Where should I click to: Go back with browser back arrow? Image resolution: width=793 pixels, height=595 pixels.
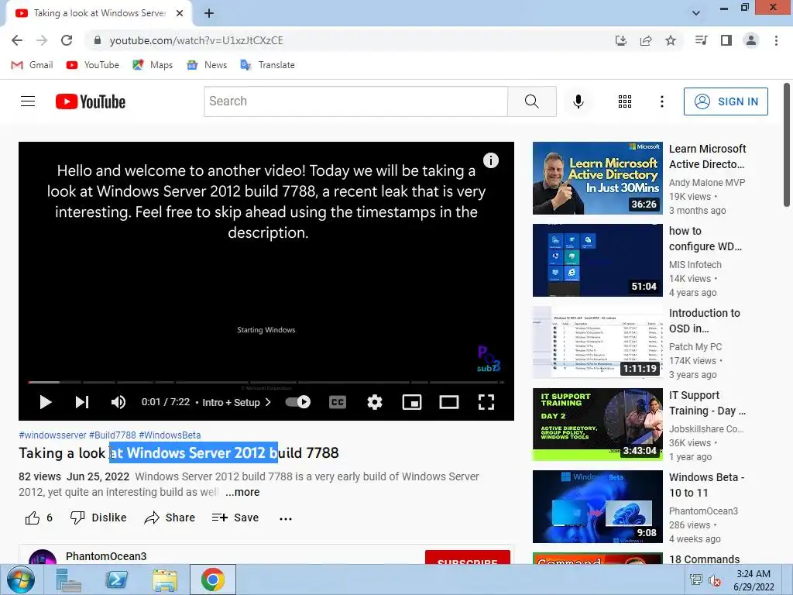pos(17,40)
